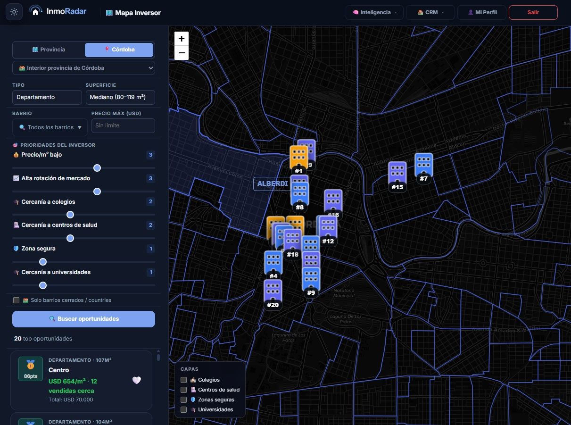
Task: Open Interior provincia de Córdoba dropdown
Action: (83, 68)
